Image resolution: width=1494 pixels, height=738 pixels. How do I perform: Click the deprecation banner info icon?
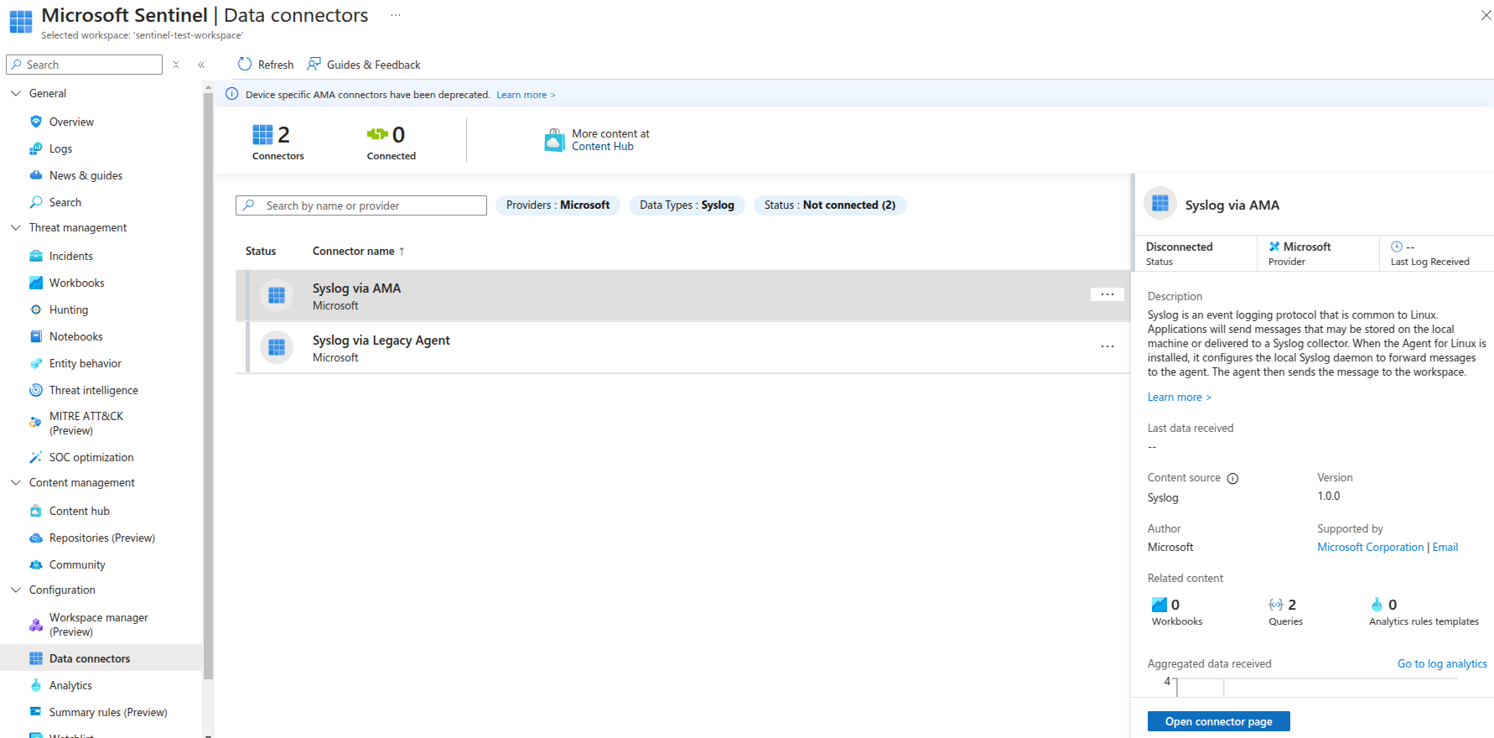(x=232, y=94)
